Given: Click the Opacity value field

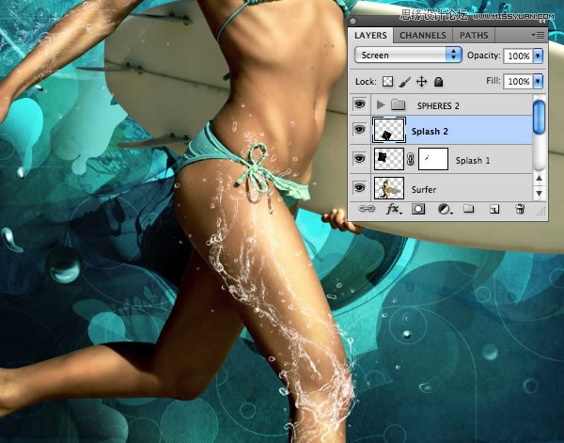Looking at the screenshot, I should (x=518, y=55).
